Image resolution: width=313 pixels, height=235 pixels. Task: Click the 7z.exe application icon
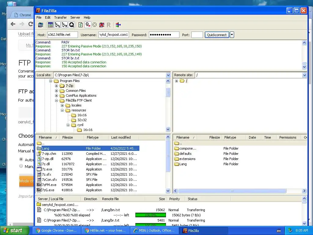point(39,169)
